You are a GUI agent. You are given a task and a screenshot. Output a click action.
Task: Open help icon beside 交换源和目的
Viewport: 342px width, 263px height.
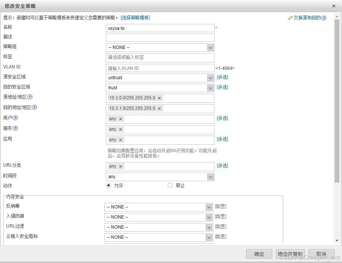(x=324, y=18)
